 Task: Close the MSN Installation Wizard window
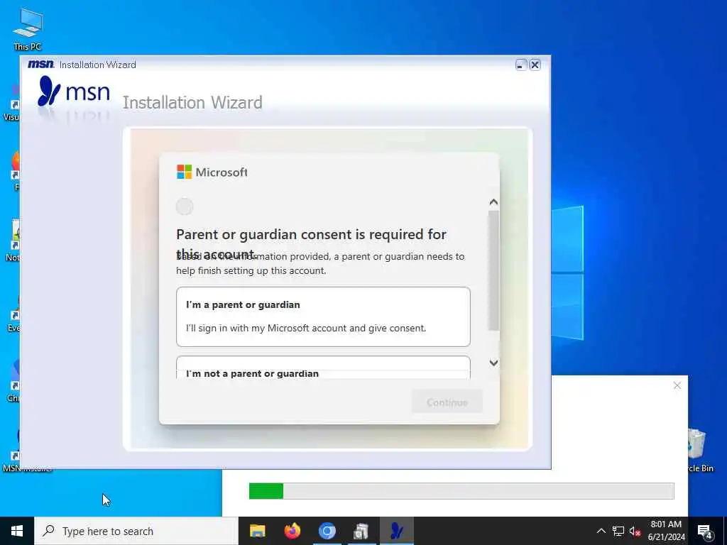pos(535,65)
